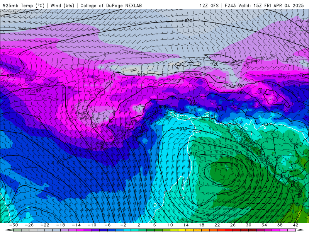Click the '14' color scale value

tap(186, 225)
